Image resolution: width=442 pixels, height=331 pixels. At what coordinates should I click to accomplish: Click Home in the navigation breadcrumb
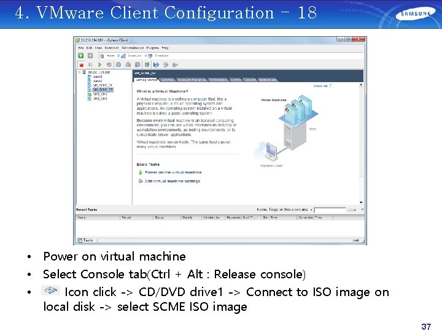110,56
